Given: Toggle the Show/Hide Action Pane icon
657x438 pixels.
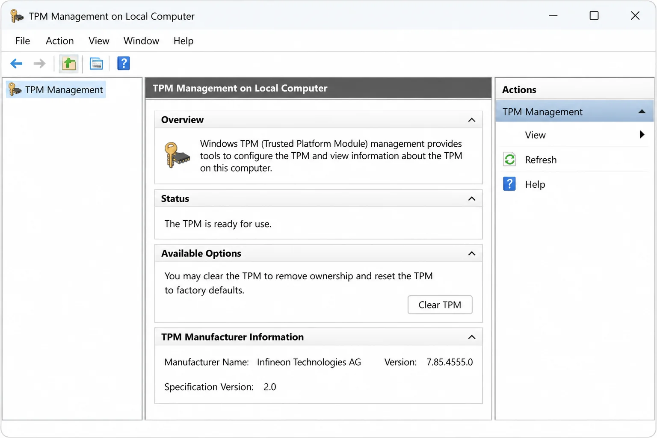Looking at the screenshot, I should tap(96, 64).
